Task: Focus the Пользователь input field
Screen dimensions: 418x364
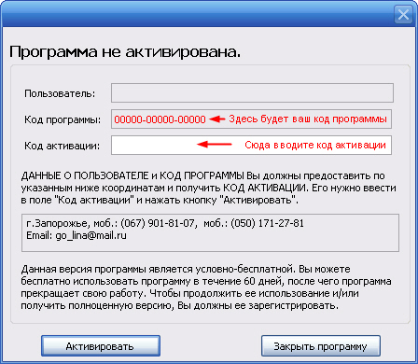Action: 252,92
